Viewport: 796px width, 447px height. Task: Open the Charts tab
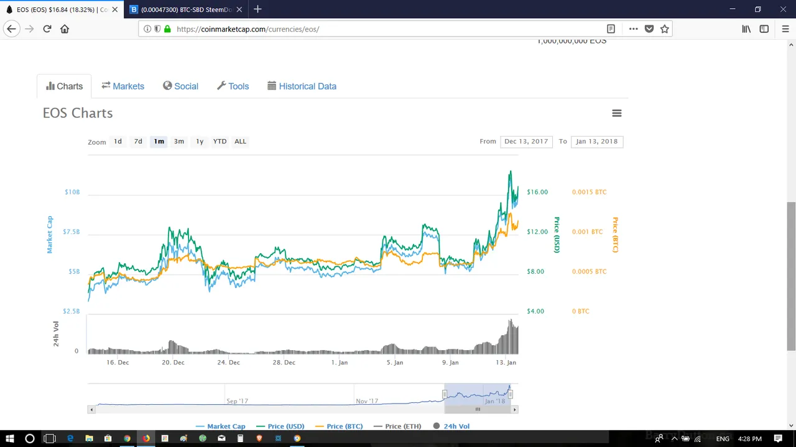tap(64, 86)
